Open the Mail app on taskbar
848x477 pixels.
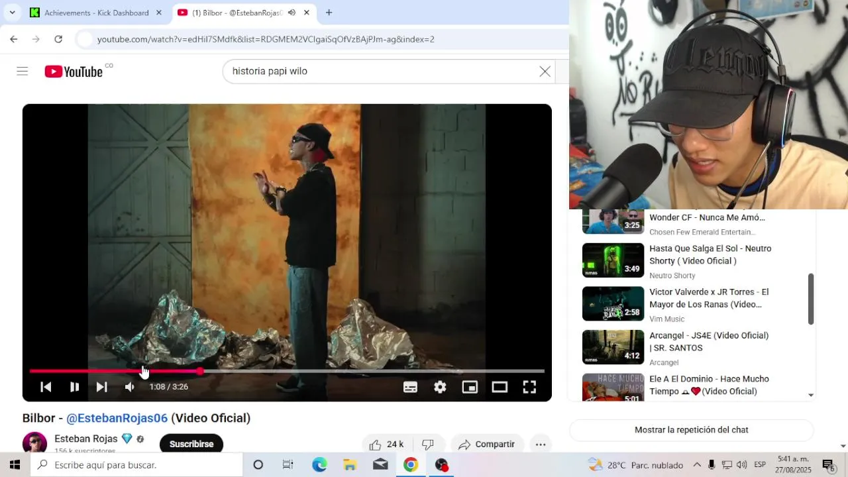(x=380, y=465)
